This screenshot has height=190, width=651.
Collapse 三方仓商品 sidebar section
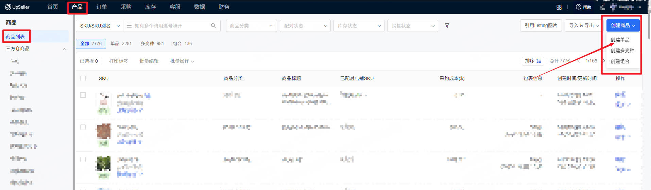pos(65,49)
